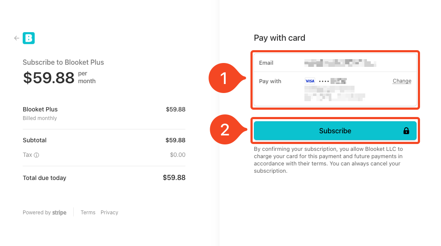
Task: Click the red step 2 marker
Action: point(228,129)
